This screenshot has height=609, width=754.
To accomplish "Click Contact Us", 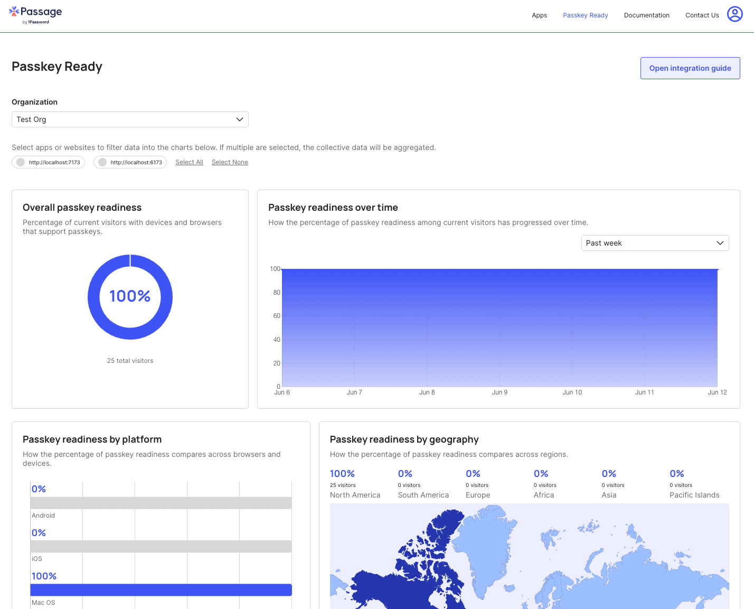I will [x=702, y=15].
